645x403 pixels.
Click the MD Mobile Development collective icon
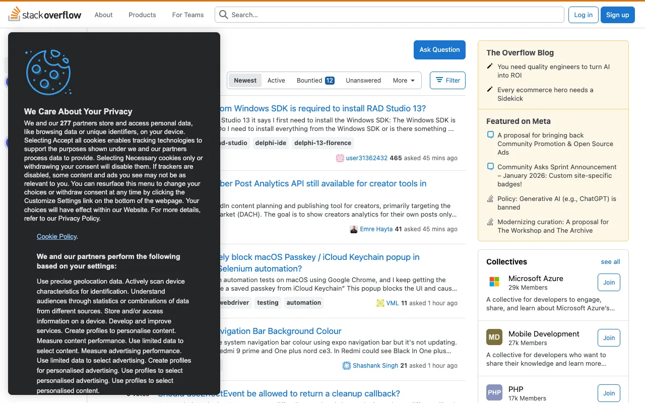494,337
